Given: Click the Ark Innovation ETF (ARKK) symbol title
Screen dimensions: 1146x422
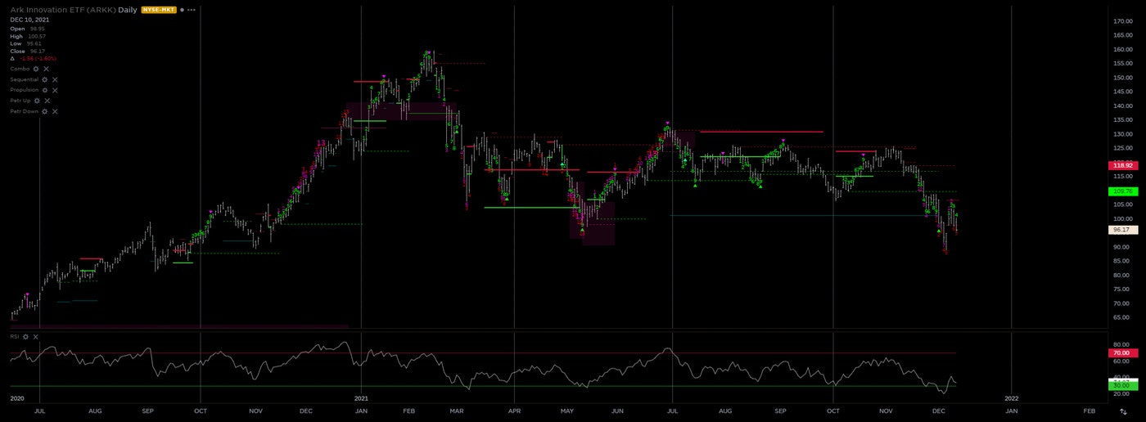Looking at the screenshot, I should (62, 10).
